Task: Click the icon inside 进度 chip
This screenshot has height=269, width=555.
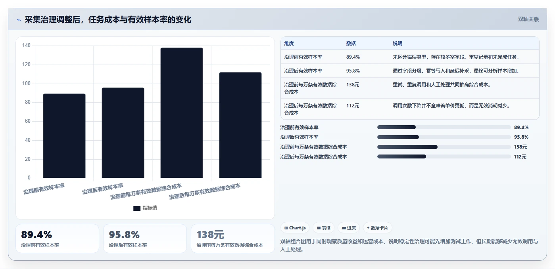Action: pyautogui.click(x=344, y=228)
